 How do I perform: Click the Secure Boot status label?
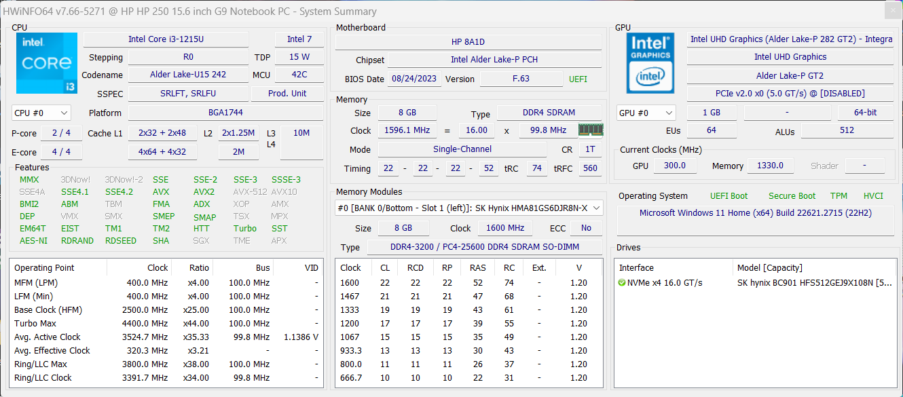[x=792, y=196]
